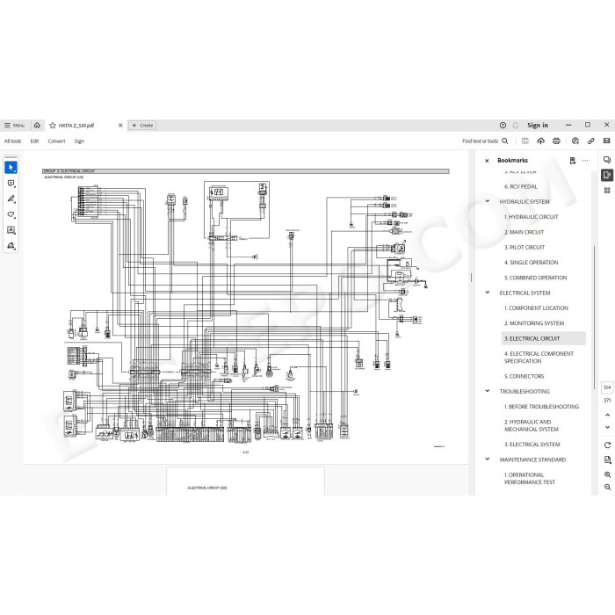The width and height of the screenshot is (615, 615).
Task: Click the Save file icon
Action: click(x=525, y=141)
